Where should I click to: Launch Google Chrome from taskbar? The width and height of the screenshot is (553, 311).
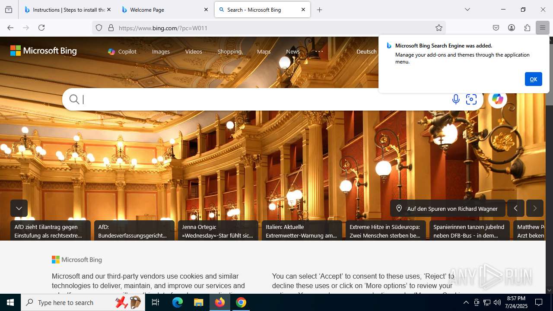click(241, 302)
